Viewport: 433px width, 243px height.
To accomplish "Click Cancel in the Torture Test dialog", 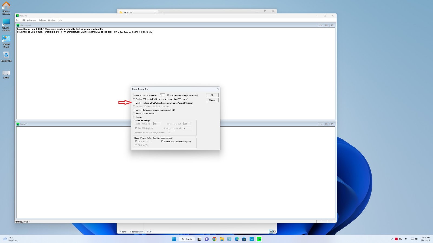I will [x=212, y=100].
